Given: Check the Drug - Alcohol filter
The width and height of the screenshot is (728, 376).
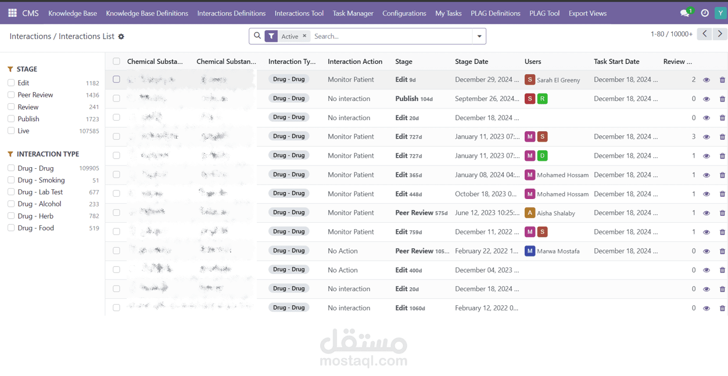Looking at the screenshot, I should point(11,204).
